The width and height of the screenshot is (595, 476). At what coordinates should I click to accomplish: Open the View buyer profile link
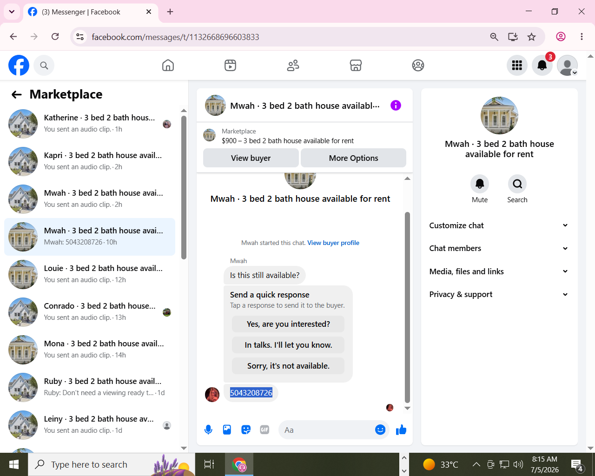(x=333, y=243)
